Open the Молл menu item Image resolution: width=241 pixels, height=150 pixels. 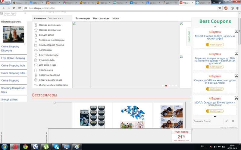116,18
